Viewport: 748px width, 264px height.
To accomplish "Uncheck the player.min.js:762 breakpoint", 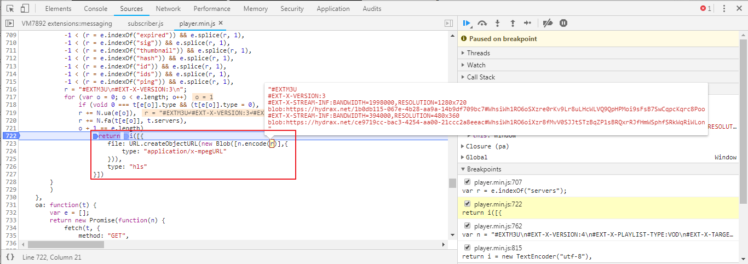I will (467, 226).
